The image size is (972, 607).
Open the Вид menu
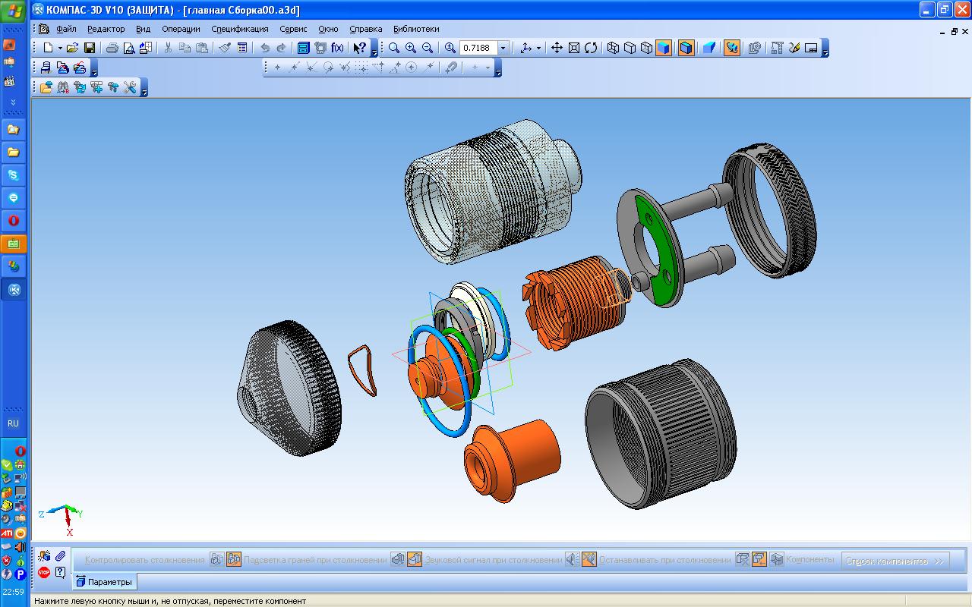(144, 29)
